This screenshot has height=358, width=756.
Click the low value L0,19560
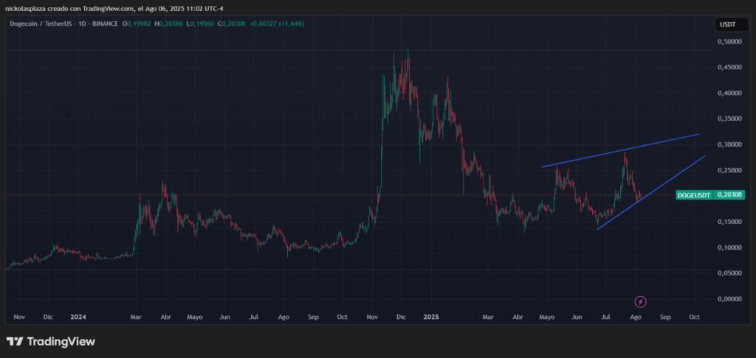click(x=199, y=24)
